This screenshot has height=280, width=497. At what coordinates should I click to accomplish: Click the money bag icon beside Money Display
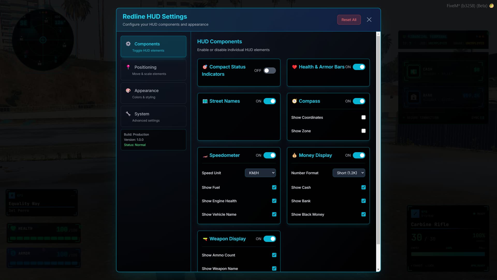click(x=294, y=155)
